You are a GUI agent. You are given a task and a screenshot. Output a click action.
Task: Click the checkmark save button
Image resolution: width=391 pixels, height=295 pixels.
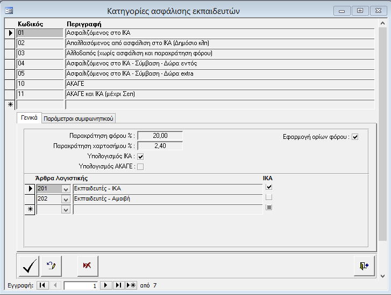coord(29,265)
